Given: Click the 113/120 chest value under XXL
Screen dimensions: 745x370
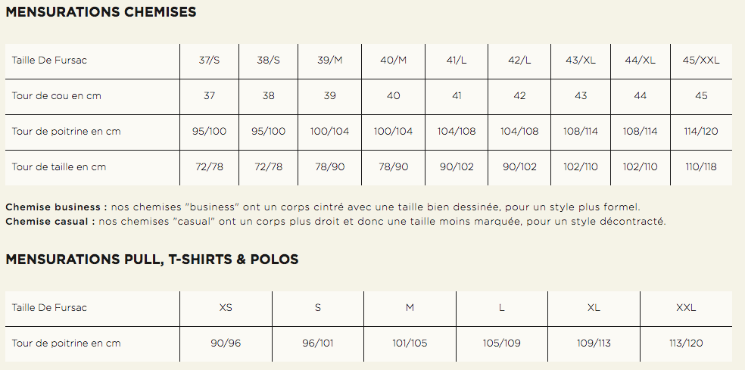Looking at the screenshot, I should (686, 344).
